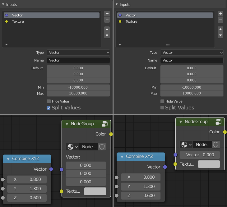
Task: Click first Default value in left panel
Action: (78, 68)
